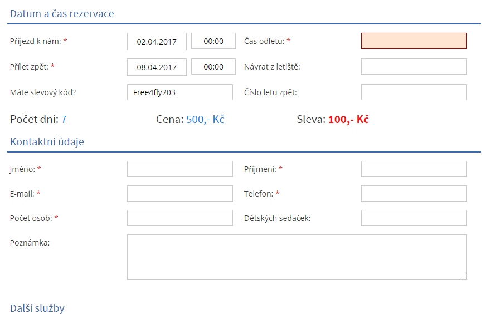
Task: Click the Příjezd k nám label
Action: pyautogui.click(x=38, y=41)
